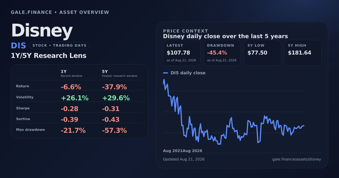Click the 5Y Max drawdown -57.3% value

click(x=114, y=131)
